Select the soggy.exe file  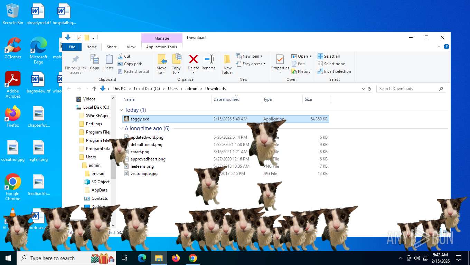pos(226,119)
